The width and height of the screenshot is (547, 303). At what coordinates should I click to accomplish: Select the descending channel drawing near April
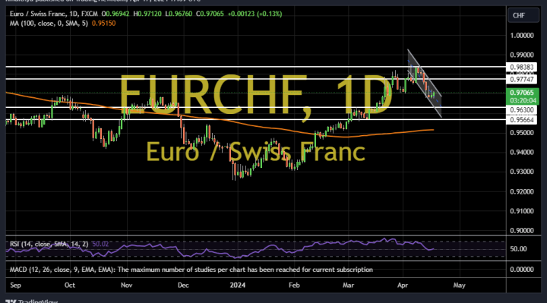(x=424, y=84)
